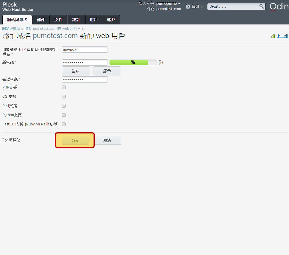Click the search magnifier icon

261,7
